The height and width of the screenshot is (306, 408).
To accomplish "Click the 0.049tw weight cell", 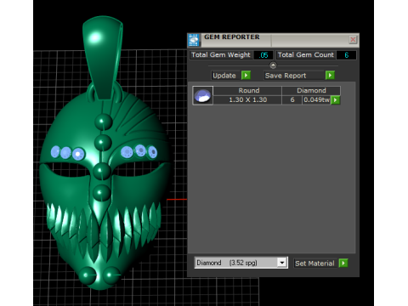I will point(316,100).
